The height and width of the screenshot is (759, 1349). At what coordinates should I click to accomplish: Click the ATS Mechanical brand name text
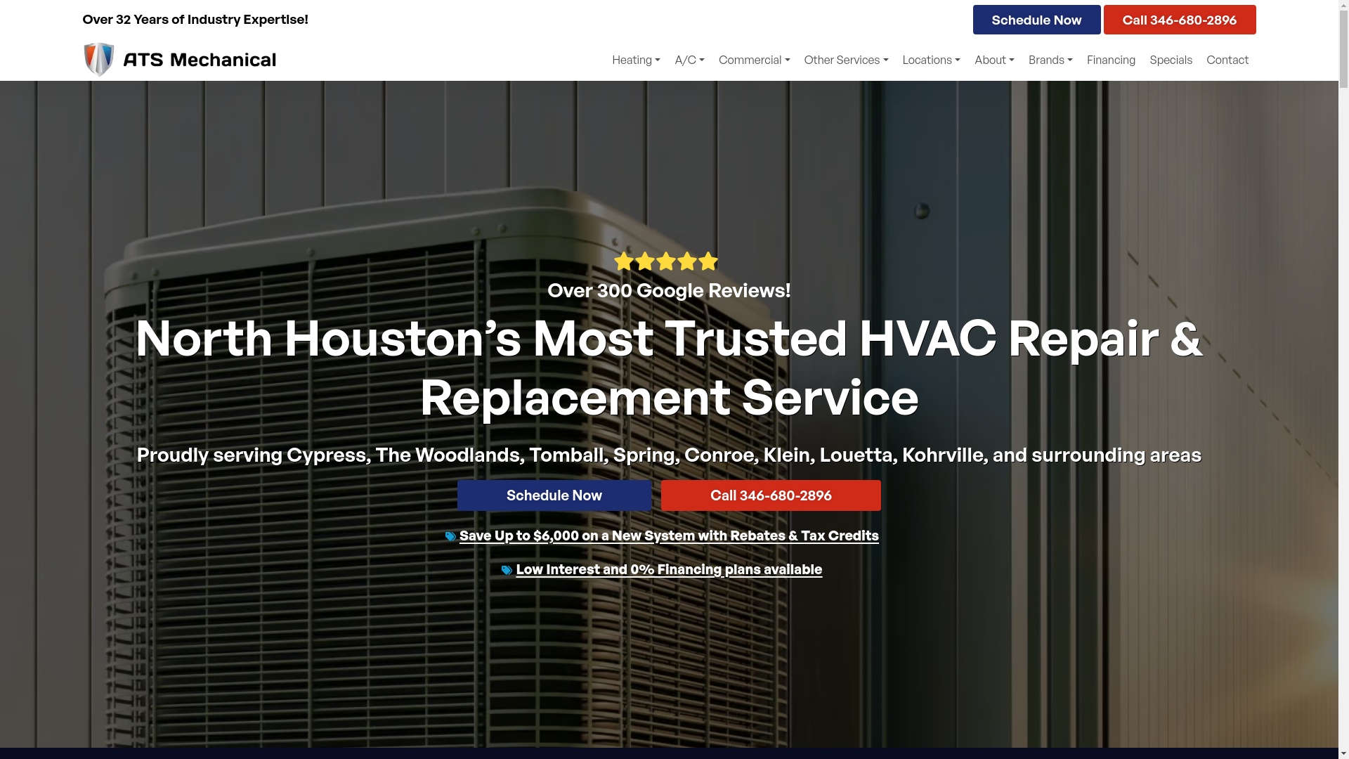click(200, 60)
